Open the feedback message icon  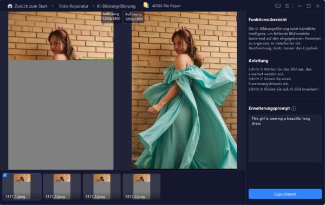click(x=278, y=6)
